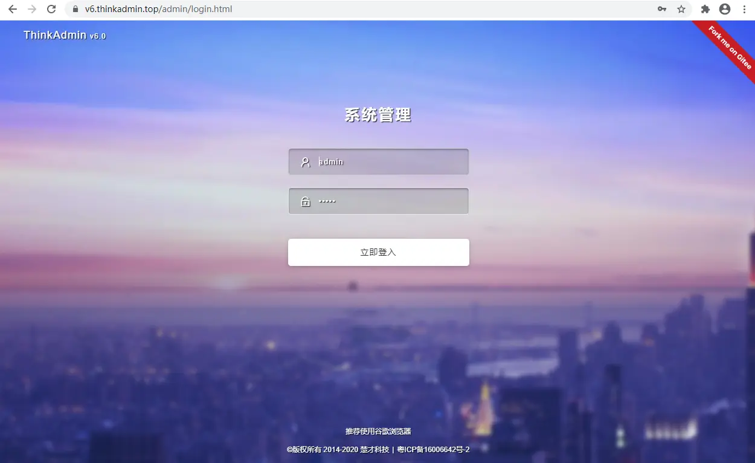This screenshot has height=463, width=755.
Task: Click the ThinkAdmin v6.0 logo text
Action: 65,35
